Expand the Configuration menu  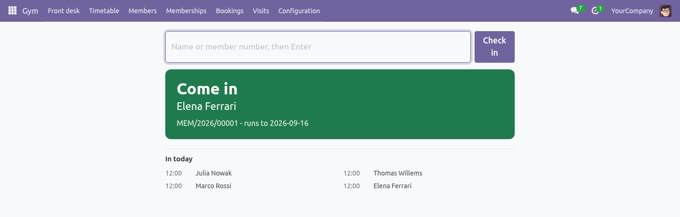coord(299,10)
